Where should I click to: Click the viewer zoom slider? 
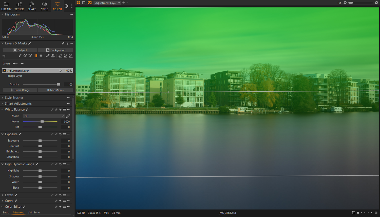[x=360, y=3]
